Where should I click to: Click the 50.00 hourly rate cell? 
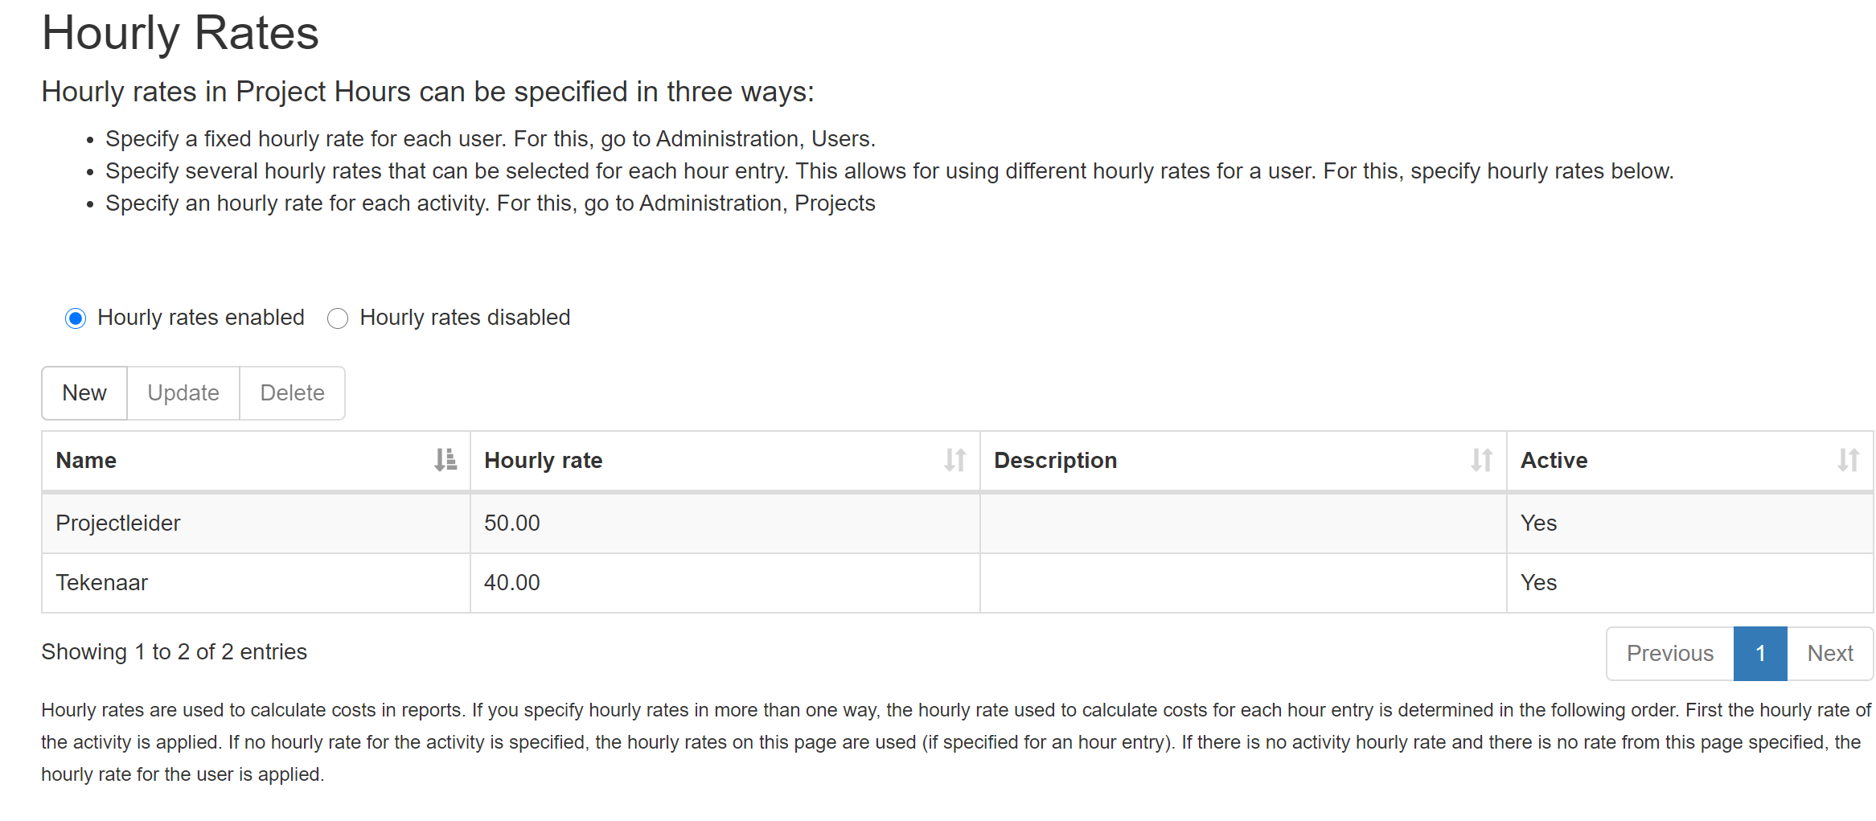point(725,523)
